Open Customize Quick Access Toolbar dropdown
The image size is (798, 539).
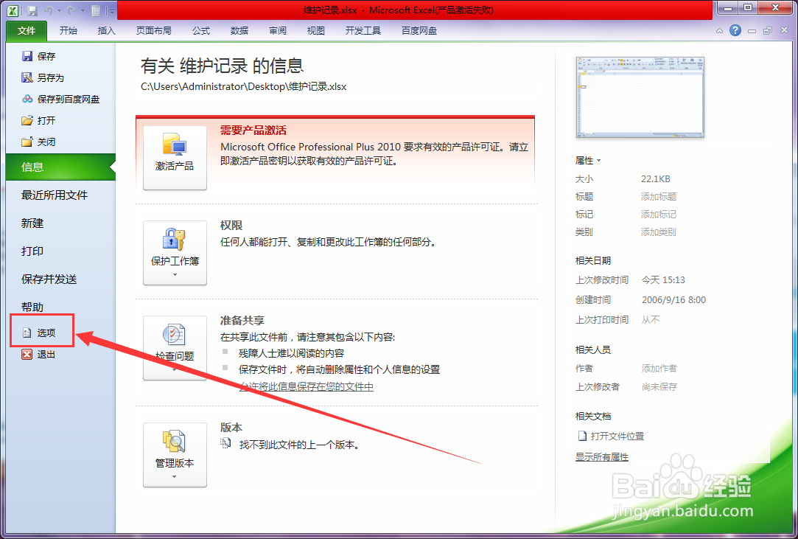point(111,11)
